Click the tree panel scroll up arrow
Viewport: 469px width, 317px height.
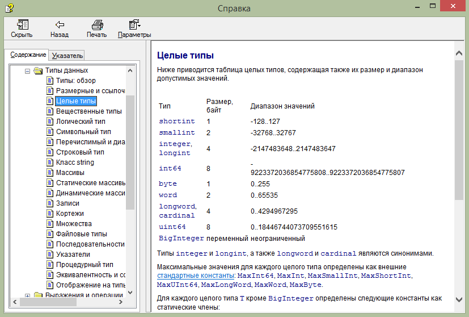pyautogui.click(x=130, y=70)
